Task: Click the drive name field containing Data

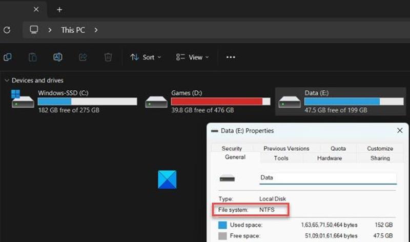Action: pyautogui.click(x=328, y=178)
